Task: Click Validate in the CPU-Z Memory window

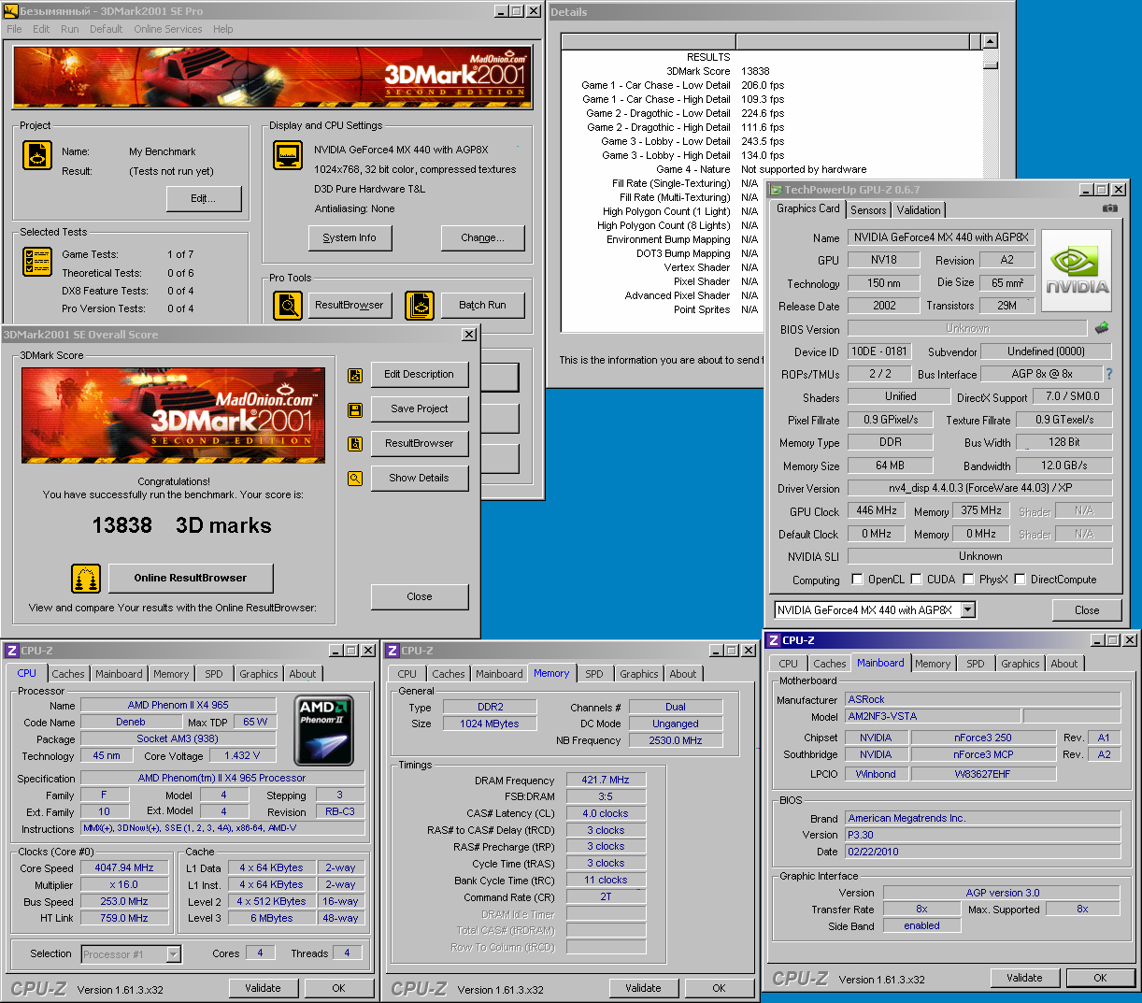Action: (643, 988)
